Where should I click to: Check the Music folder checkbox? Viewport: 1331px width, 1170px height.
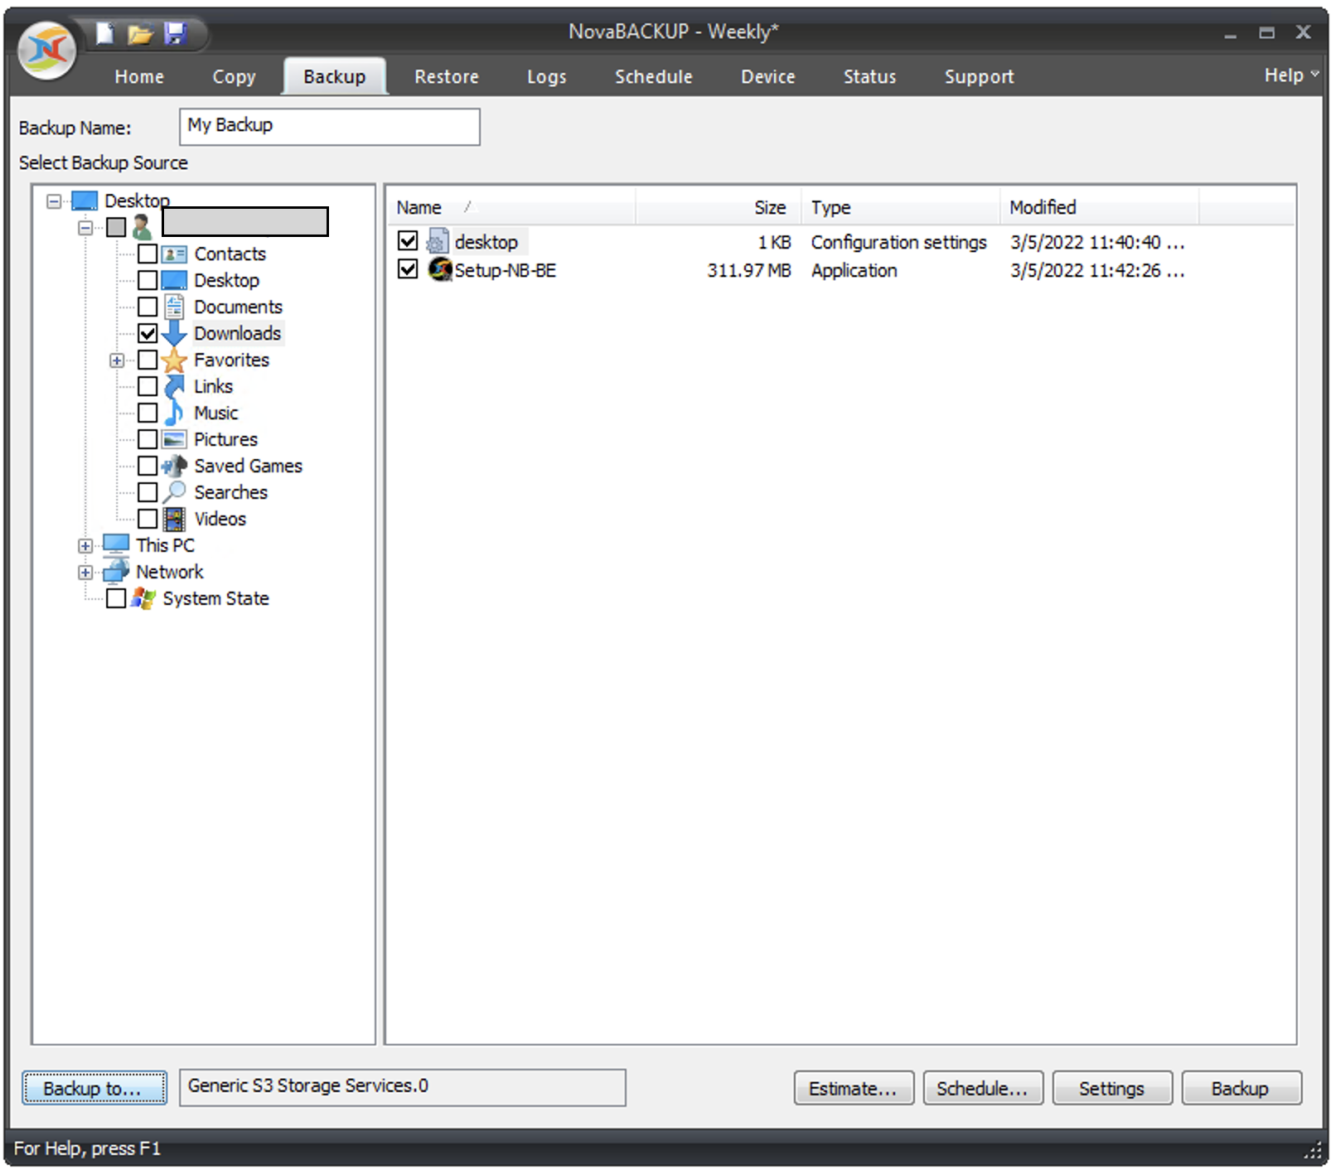point(148,413)
